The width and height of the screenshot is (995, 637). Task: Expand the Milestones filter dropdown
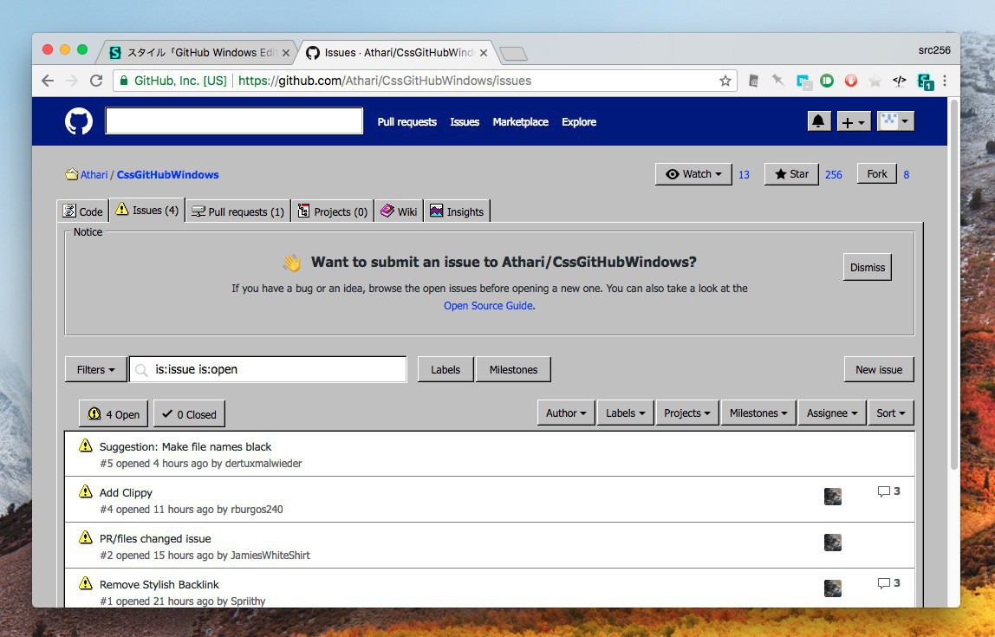pyautogui.click(x=758, y=413)
